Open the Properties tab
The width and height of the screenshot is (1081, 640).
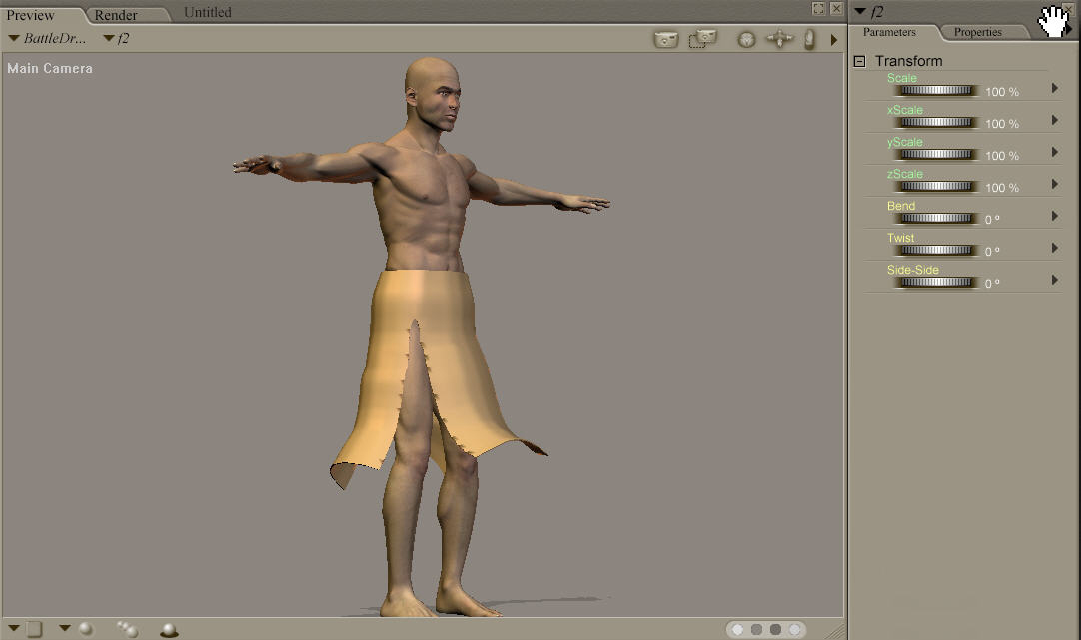point(977,32)
